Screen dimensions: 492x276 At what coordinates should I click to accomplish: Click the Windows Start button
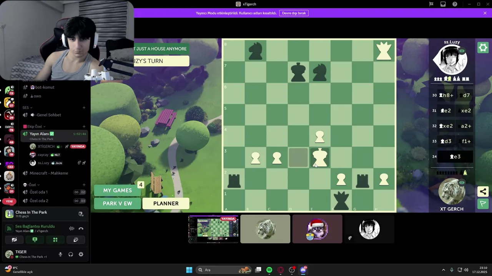click(x=189, y=270)
